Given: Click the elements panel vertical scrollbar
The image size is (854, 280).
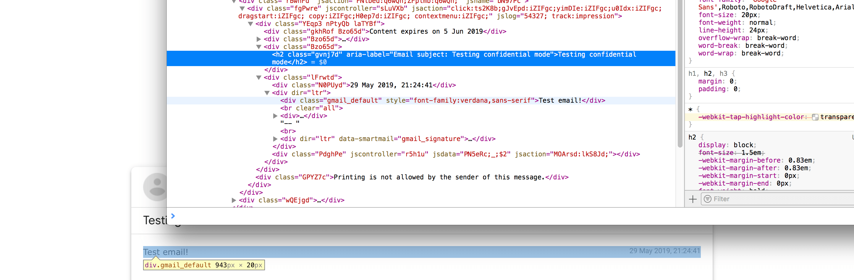Looking at the screenshot, I should point(680,73).
